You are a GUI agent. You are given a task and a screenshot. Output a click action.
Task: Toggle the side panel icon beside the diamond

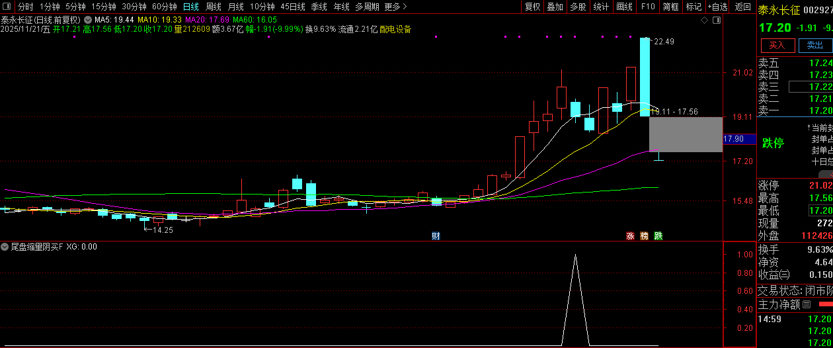pos(716,21)
